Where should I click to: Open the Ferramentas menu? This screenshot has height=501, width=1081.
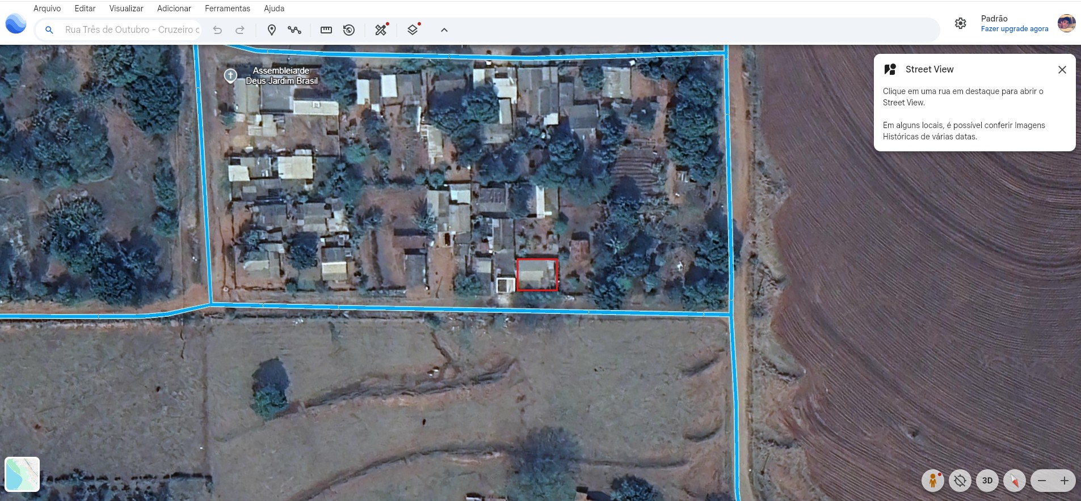point(228,9)
